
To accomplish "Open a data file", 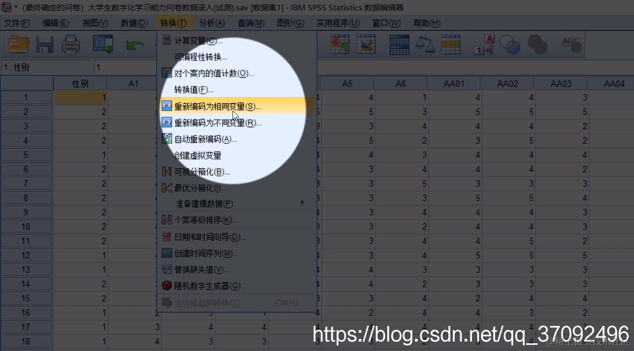I will (x=19, y=44).
